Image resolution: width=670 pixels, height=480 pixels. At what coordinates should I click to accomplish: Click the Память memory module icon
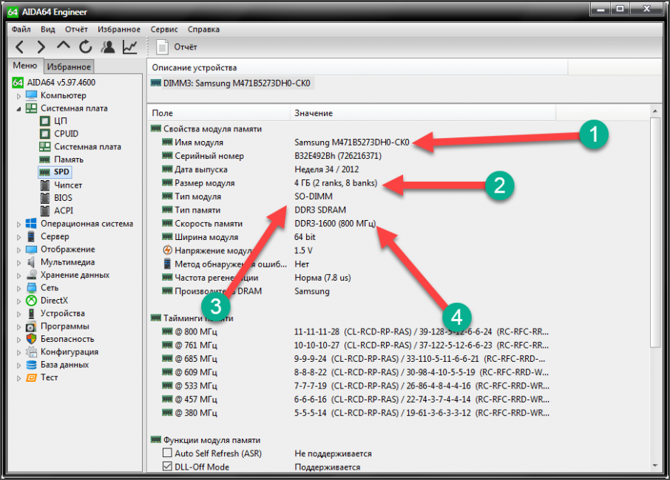45,160
